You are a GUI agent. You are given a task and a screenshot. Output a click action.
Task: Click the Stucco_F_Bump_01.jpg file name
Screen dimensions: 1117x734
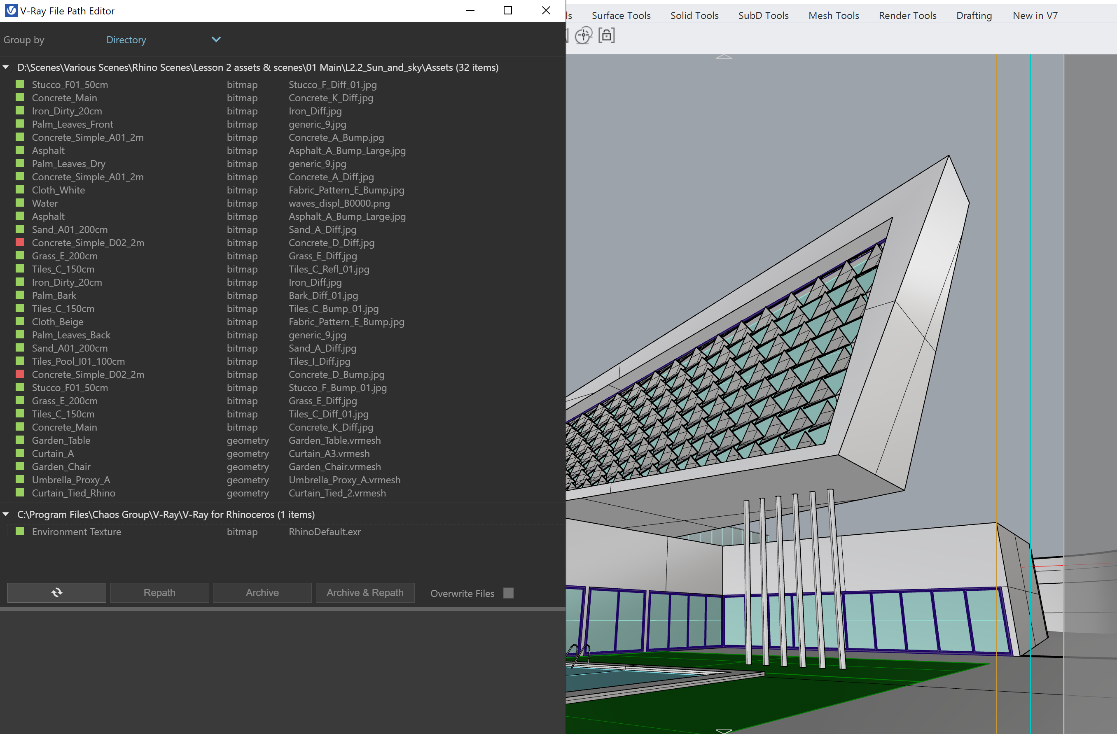337,387
